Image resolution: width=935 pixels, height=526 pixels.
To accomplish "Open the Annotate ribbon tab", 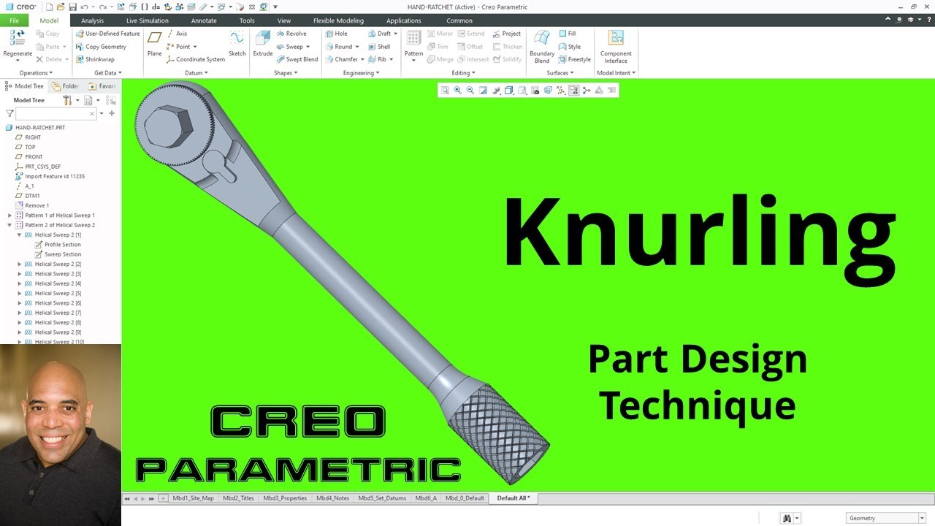I will (204, 20).
